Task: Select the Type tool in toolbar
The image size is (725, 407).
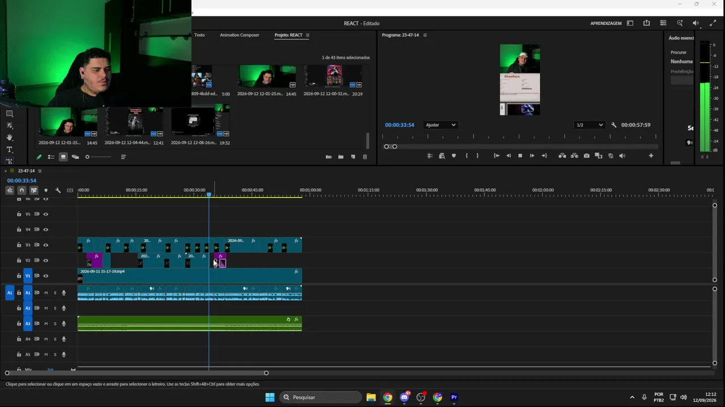Action: pyautogui.click(x=9, y=150)
